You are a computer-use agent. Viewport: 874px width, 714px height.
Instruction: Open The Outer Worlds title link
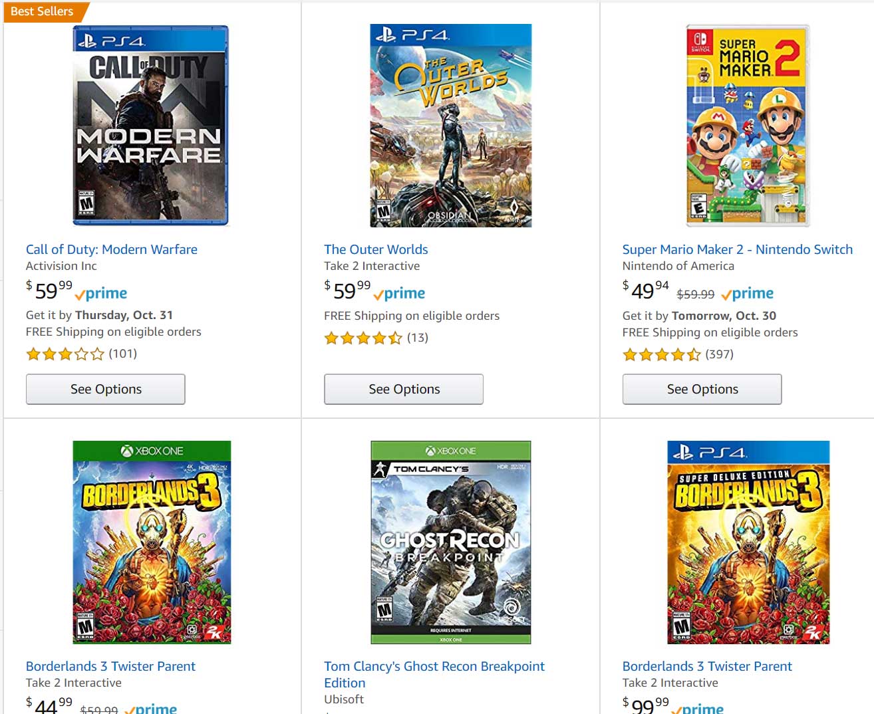click(376, 249)
